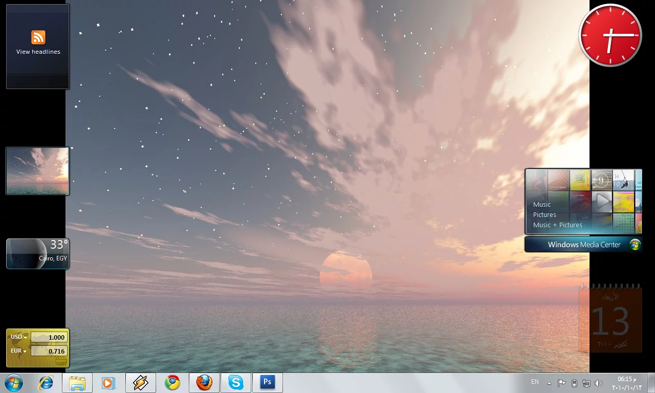Open Skype from the taskbar
Screen dimensions: 655x393
(236, 383)
